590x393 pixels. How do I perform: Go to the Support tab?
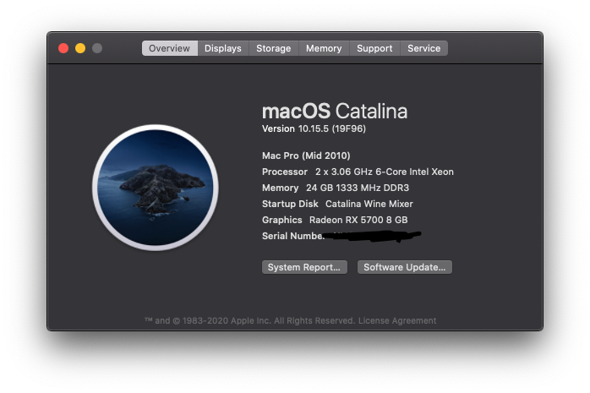click(374, 48)
